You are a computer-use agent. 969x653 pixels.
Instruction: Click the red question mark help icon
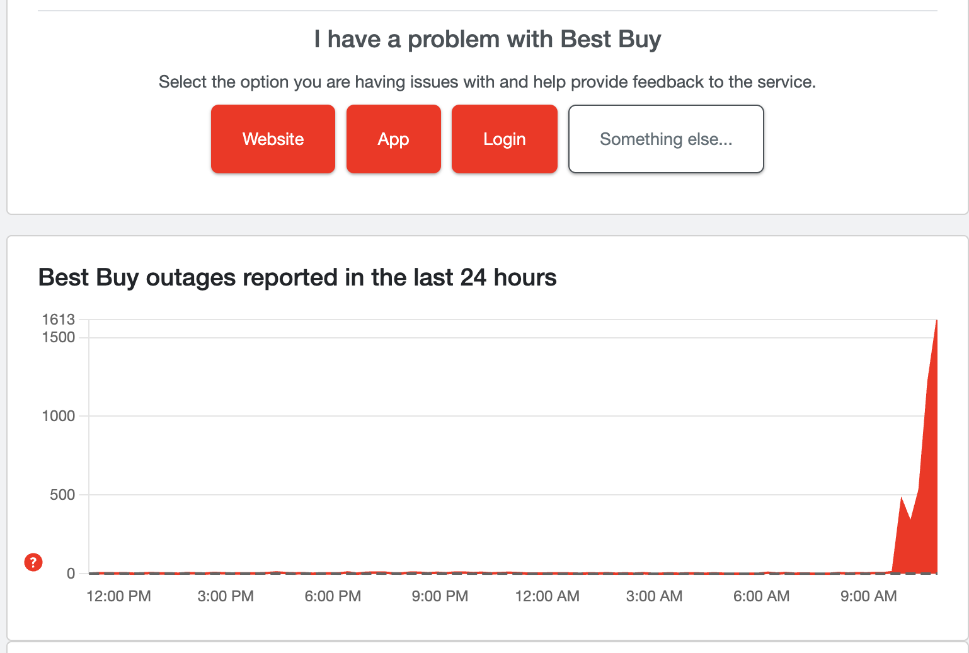coord(33,563)
